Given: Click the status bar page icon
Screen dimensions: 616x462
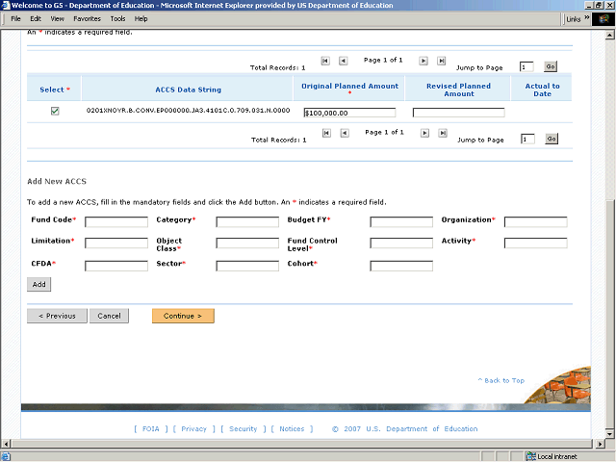Looking at the screenshot, I should click(6, 456).
